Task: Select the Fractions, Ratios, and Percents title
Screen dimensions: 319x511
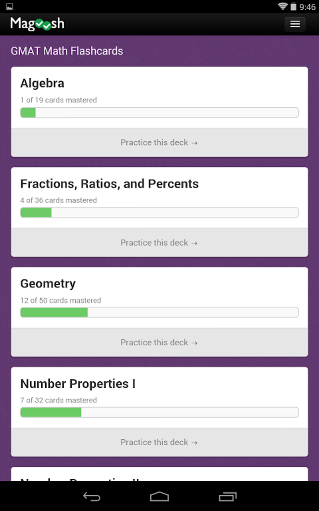Action: coord(109,184)
